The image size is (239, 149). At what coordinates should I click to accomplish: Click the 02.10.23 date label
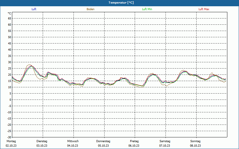pos(11,146)
